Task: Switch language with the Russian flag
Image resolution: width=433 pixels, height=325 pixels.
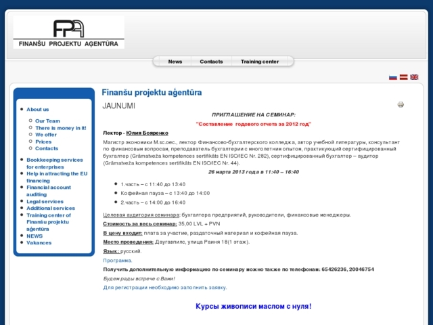Action: pos(393,77)
